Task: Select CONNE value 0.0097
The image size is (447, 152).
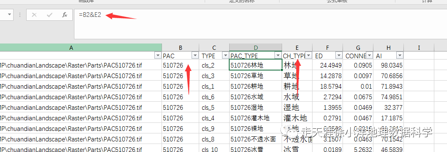Action: point(358,76)
